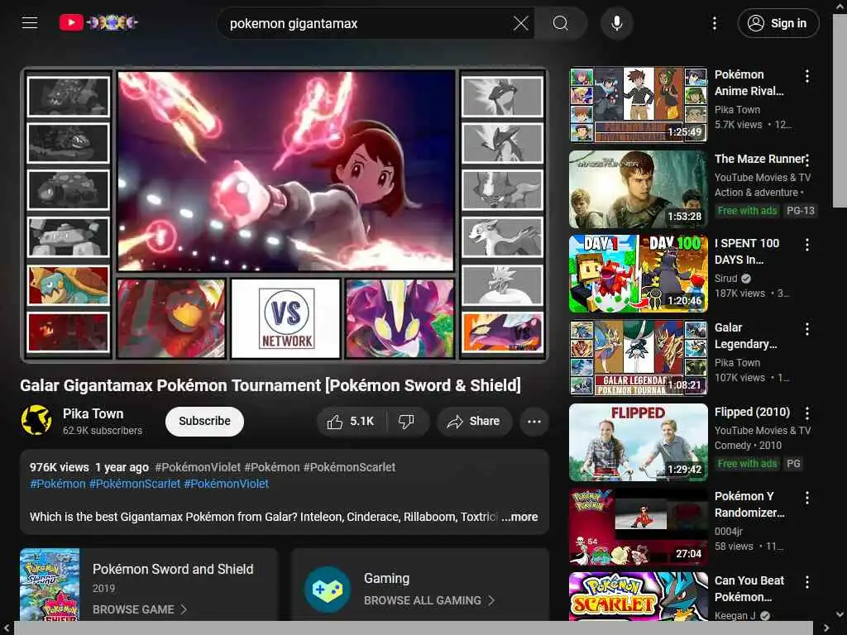
Task: Click the magnifier search button
Action: pyautogui.click(x=561, y=23)
